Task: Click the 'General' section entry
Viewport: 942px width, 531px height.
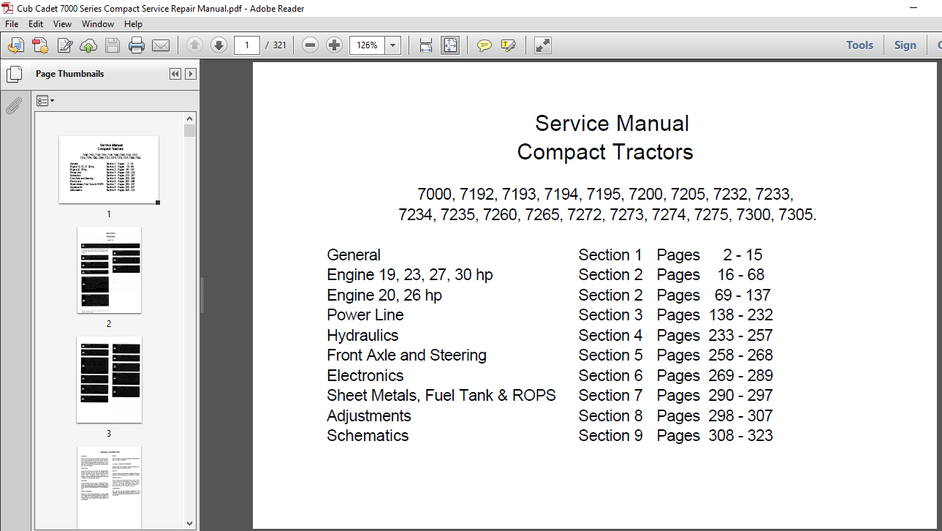Action: coord(354,255)
